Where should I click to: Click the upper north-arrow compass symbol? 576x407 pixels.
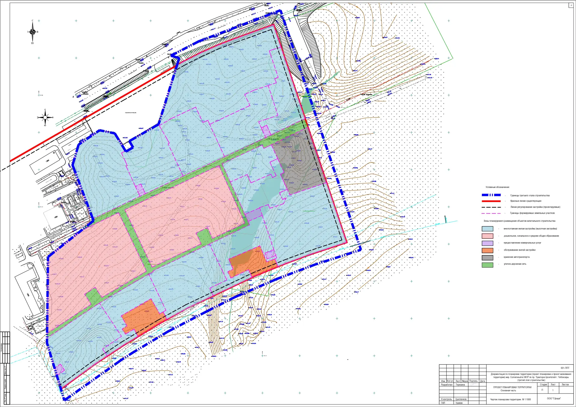click(33, 32)
